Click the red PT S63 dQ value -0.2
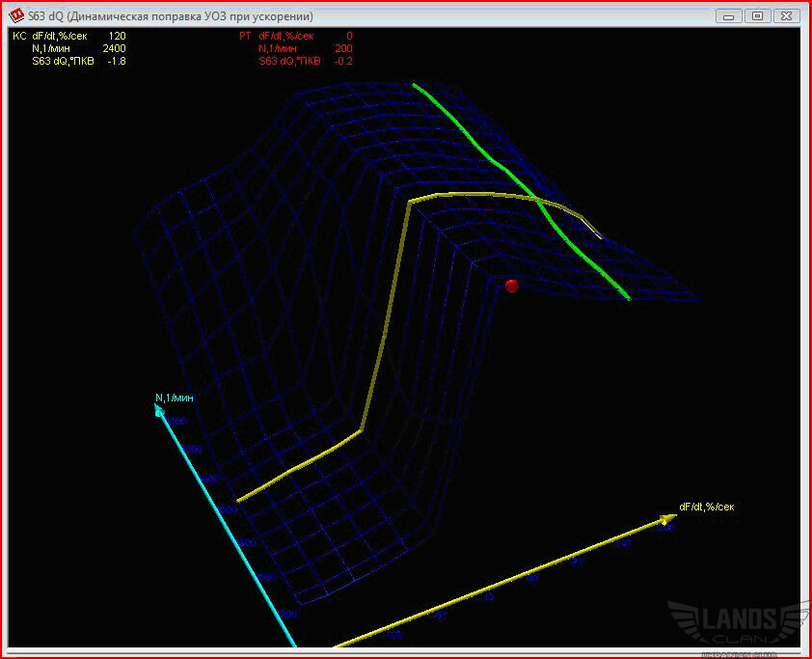 click(342, 61)
